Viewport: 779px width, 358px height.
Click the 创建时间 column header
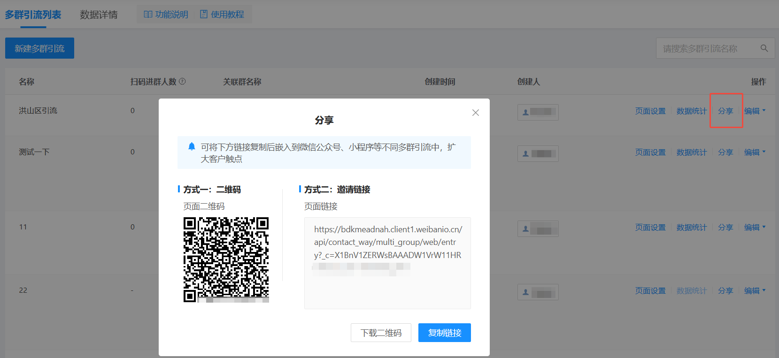tap(440, 82)
